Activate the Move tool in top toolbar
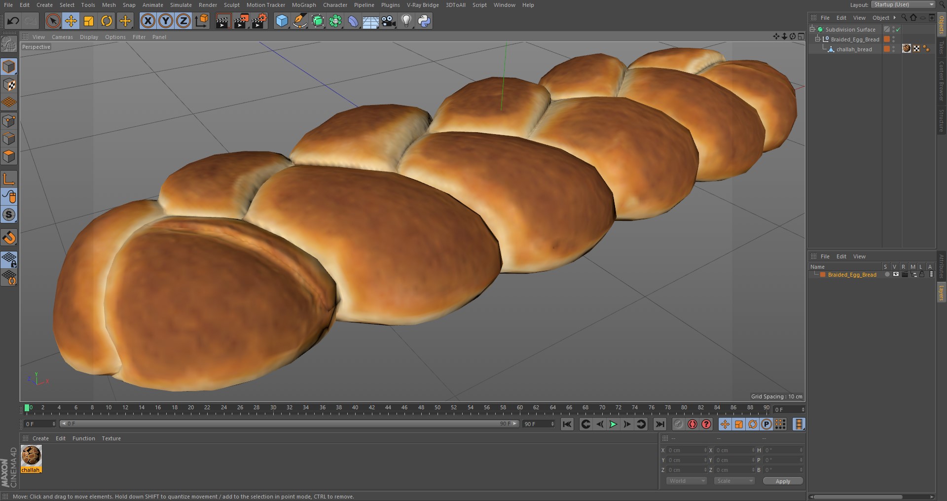The width and height of the screenshot is (947, 501). [x=71, y=21]
